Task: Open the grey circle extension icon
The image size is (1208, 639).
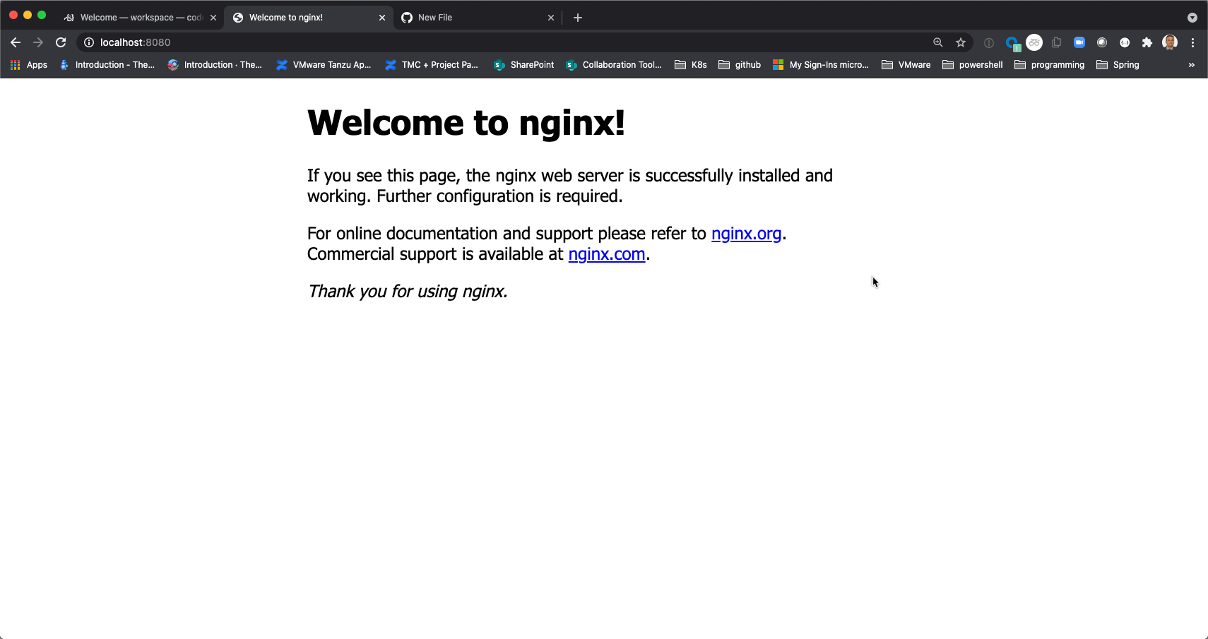Action: (1102, 42)
